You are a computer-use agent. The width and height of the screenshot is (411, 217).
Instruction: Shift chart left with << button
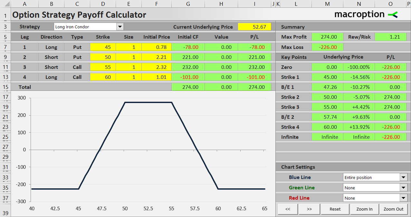coord(288,209)
